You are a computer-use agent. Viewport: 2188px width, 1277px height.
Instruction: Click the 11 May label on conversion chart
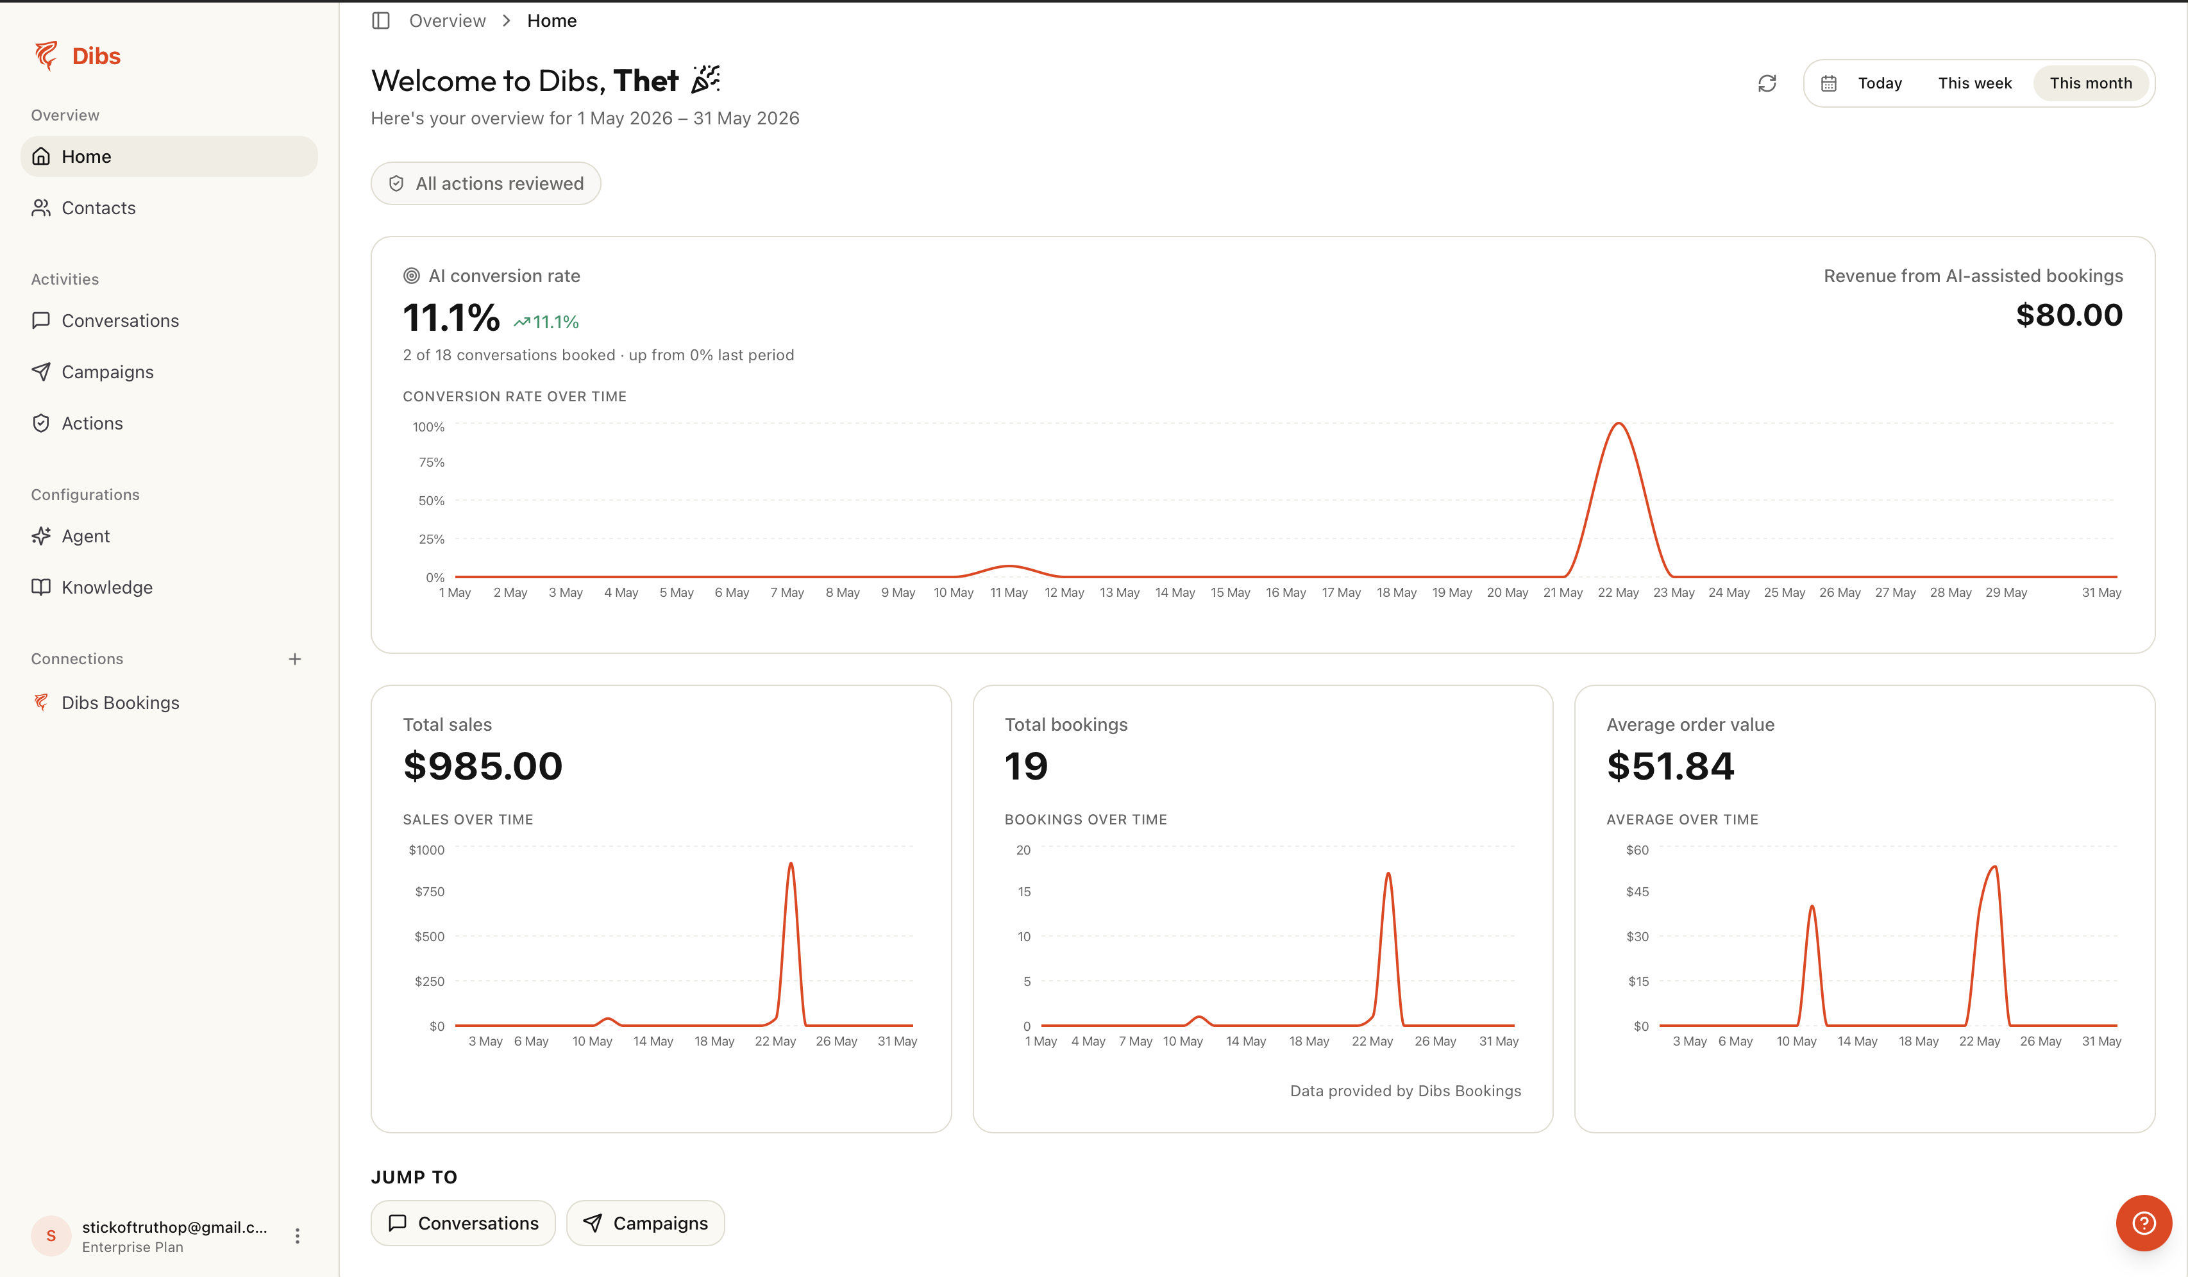point(1009,592)
